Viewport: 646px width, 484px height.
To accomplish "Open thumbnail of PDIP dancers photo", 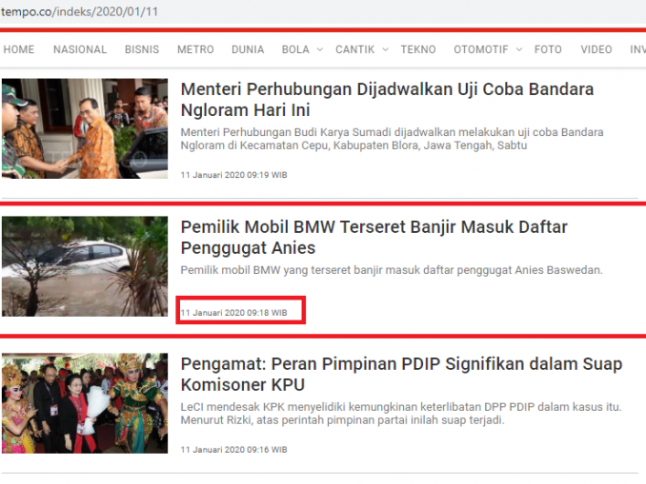I will 85,403.
